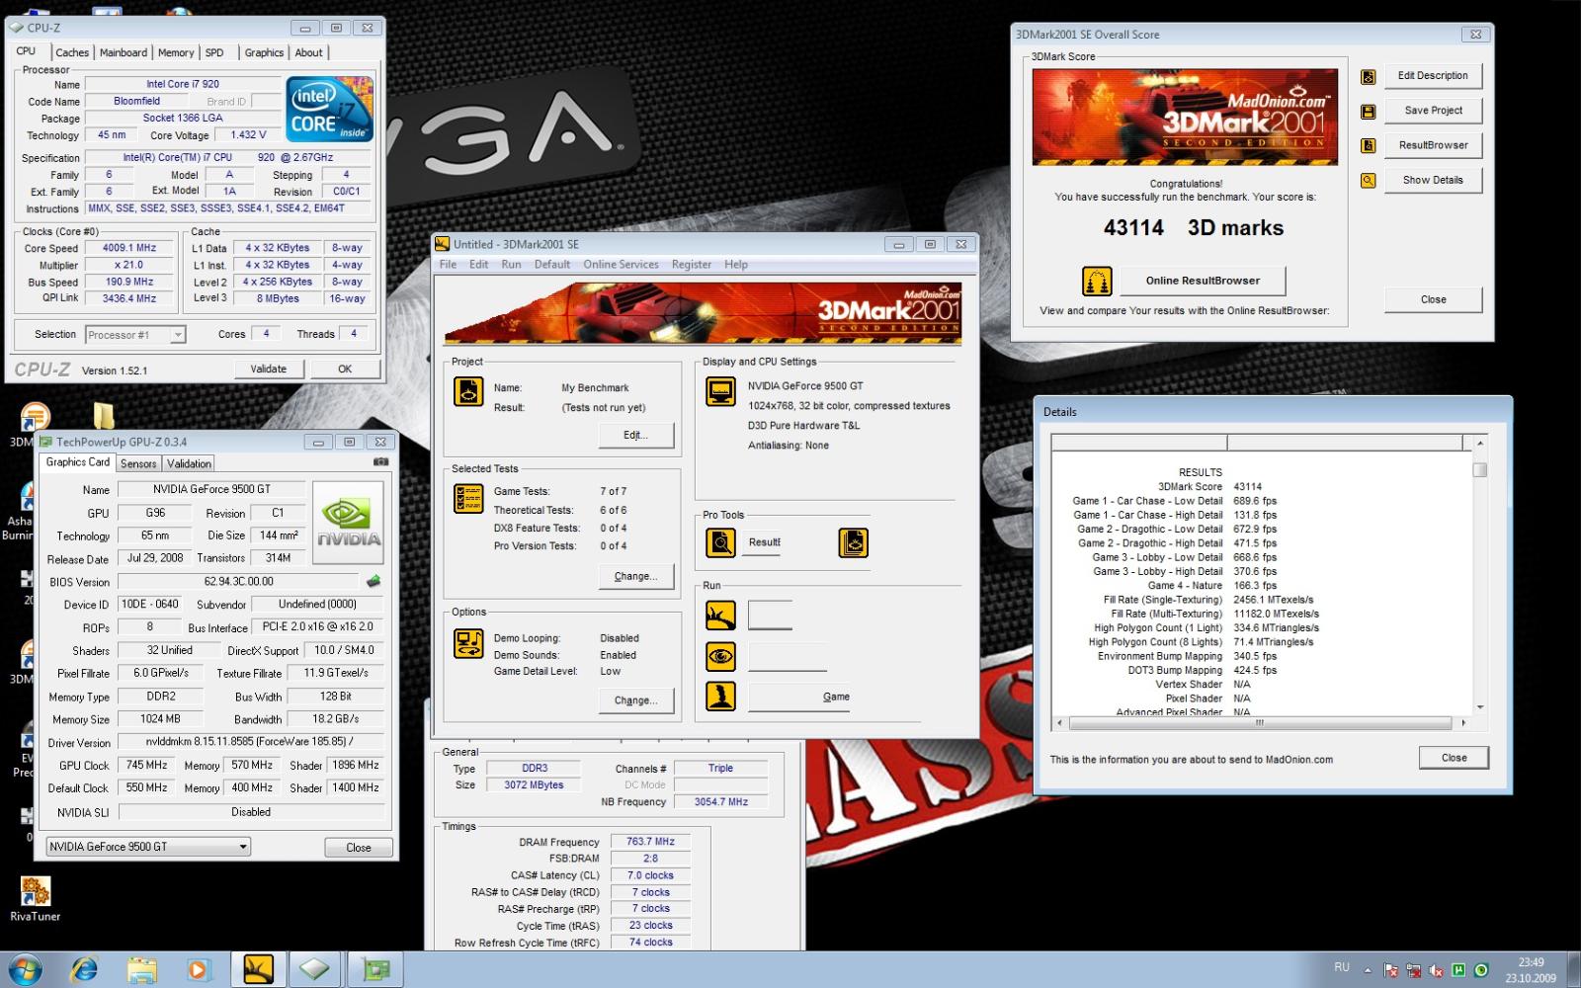
Task: Click Change... in the Options section
Action: click(636, 700)
